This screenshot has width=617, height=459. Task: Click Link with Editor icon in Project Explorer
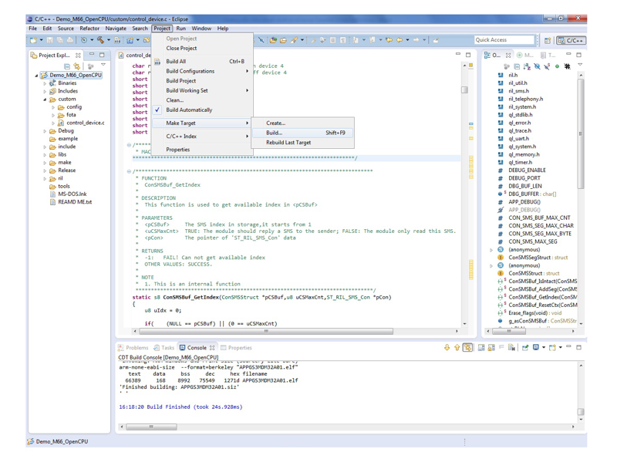[x=76, y=66]
